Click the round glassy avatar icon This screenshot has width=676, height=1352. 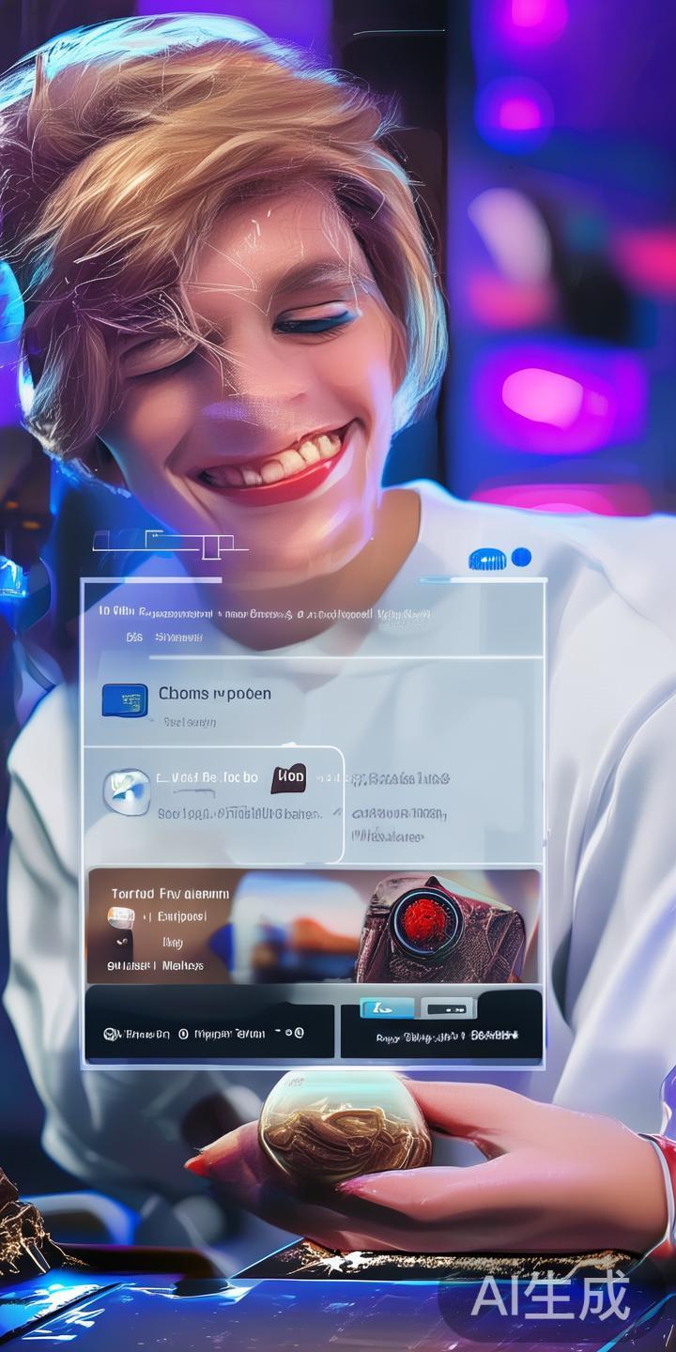(x=127, y=791)
